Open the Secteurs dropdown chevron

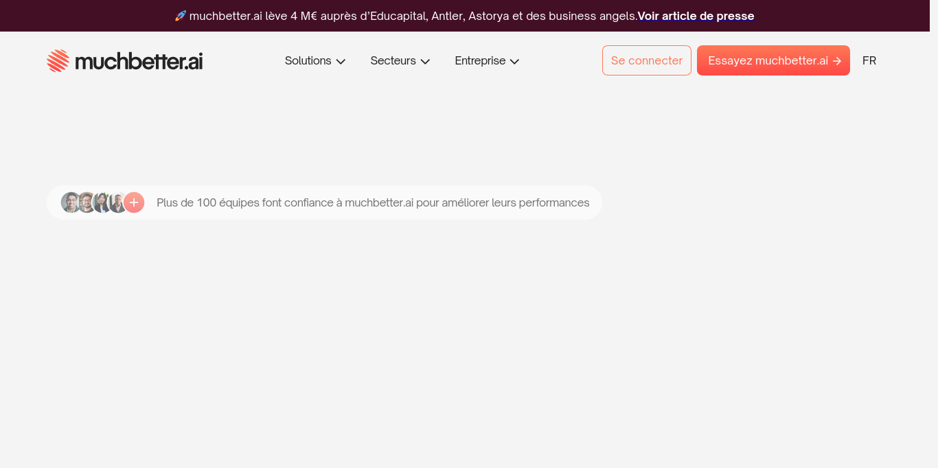coord(426,61)
